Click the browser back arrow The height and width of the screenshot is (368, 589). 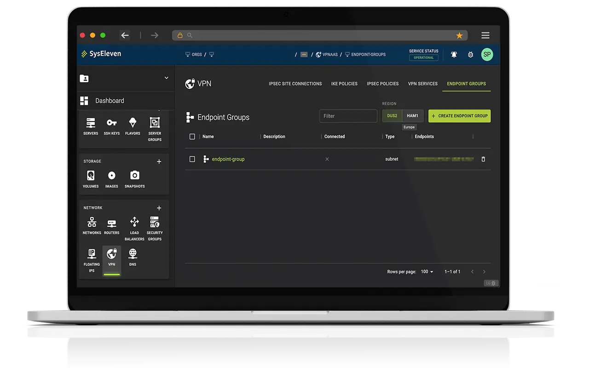pos(125,35)
